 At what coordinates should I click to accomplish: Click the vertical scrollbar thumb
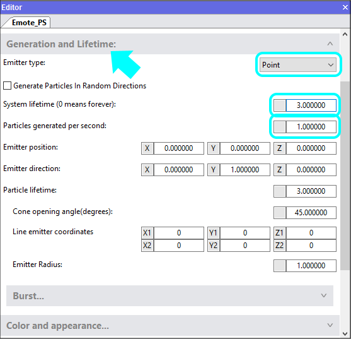click(x=345, y=176)
